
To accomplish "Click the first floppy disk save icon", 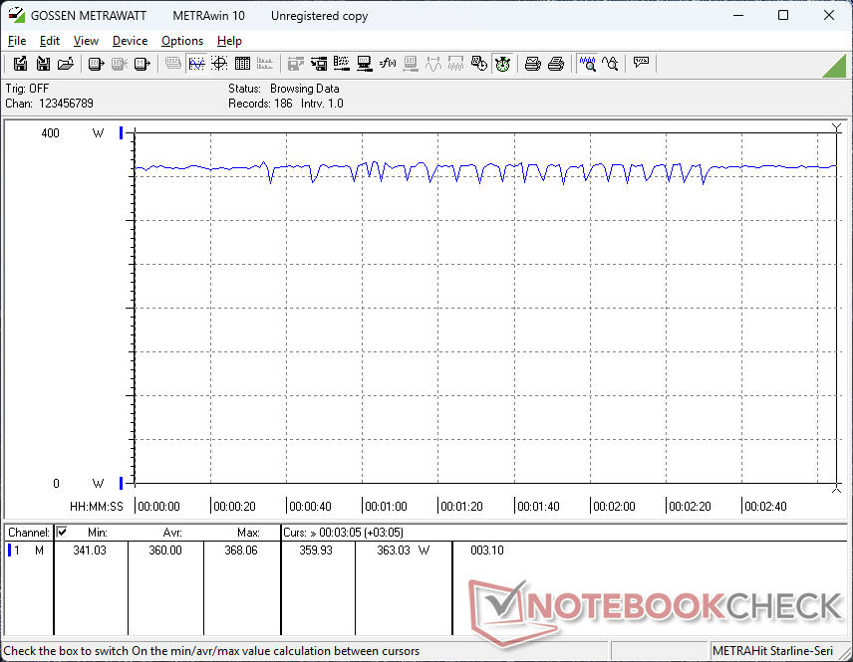I will [x=20, y=64].
